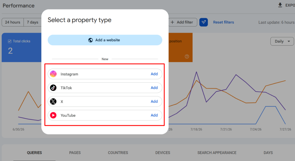This screenshot has width=295, height=161.
Task: Choose Add a website
Action: point(105,40)
